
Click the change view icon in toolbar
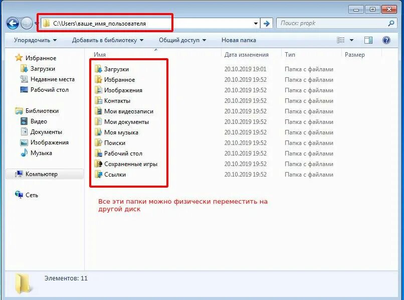[x=341, y=40]
